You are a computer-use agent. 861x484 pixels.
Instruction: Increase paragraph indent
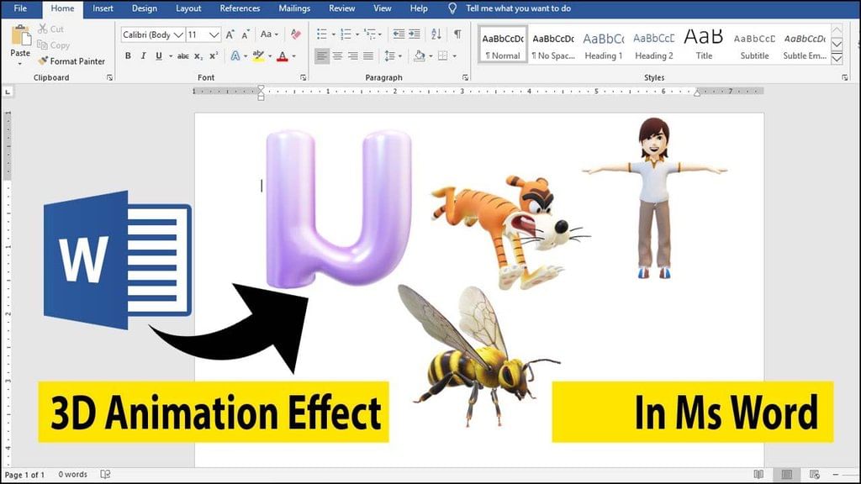pyautogui.click(x=415, y=34)
